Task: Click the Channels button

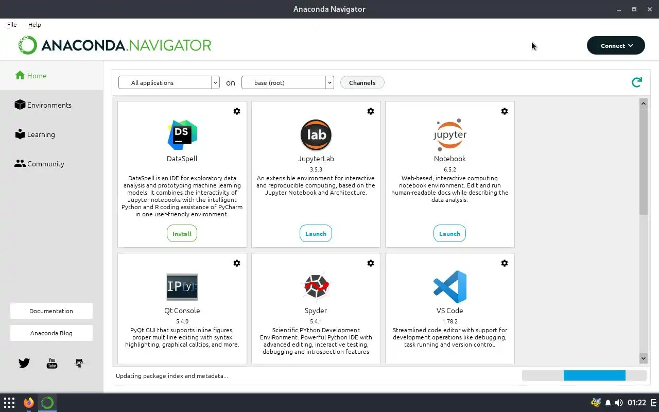Action: 362,82
